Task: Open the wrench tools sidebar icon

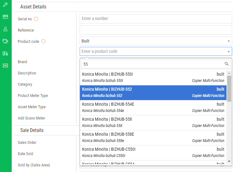Action: [5, 5]
